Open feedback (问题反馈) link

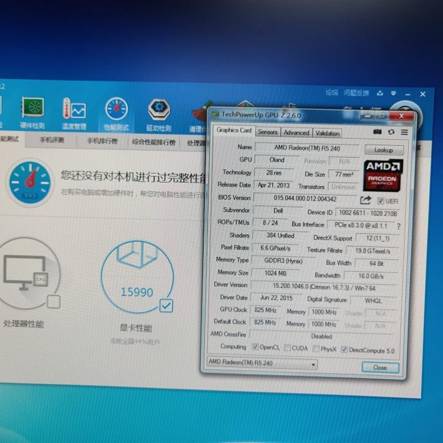tap(356, 93)
